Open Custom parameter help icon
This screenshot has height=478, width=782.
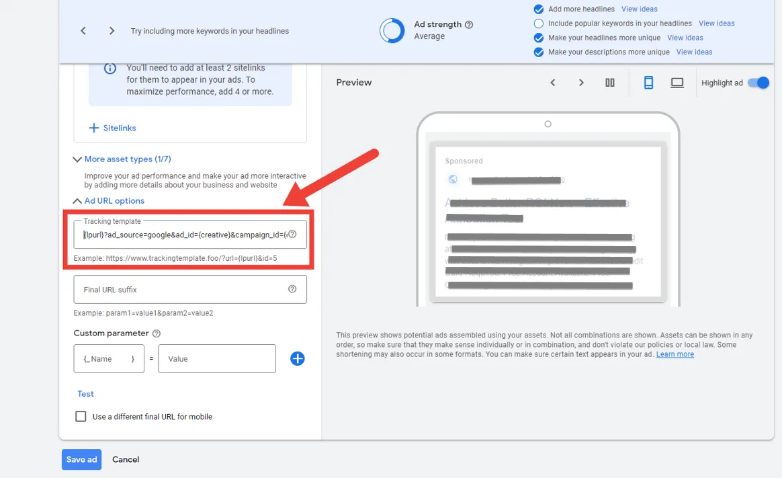pyautogui.click(x=156, y=333)
